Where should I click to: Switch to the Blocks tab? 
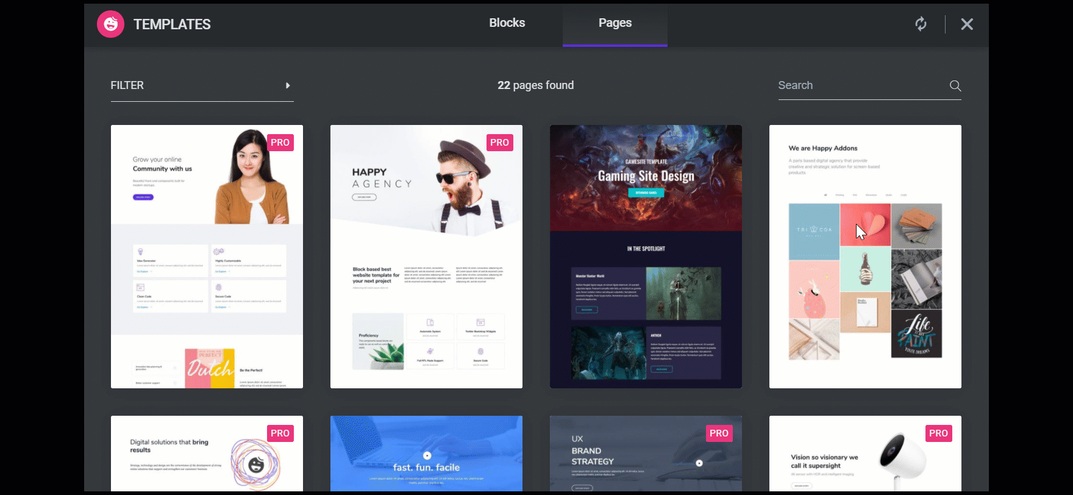(507, 23)
